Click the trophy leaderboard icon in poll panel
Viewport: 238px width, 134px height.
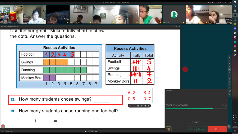[x=168, y=129]
